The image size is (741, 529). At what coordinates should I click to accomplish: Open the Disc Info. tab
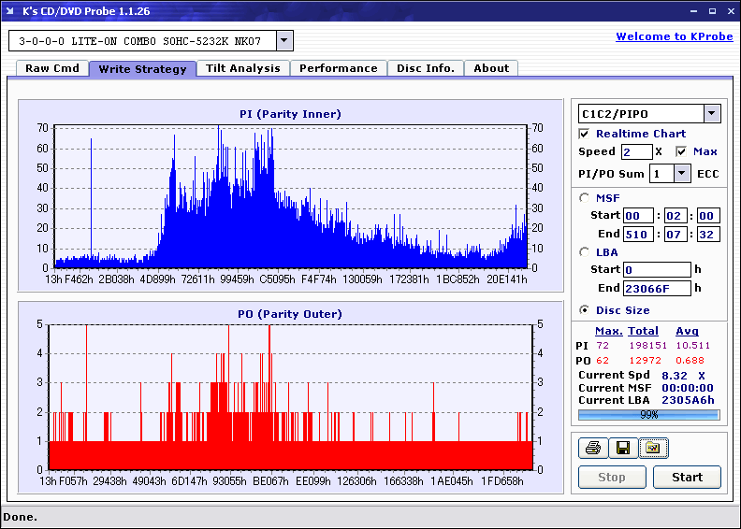click(425, 68)
